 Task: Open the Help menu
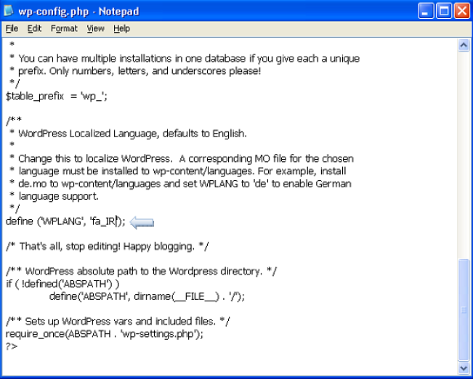[x=121, y=28]
